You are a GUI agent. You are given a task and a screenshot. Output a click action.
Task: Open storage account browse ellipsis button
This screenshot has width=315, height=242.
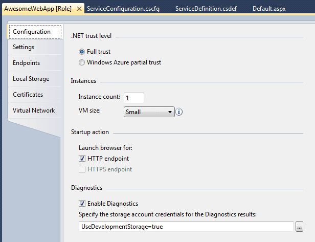point(299,226)
